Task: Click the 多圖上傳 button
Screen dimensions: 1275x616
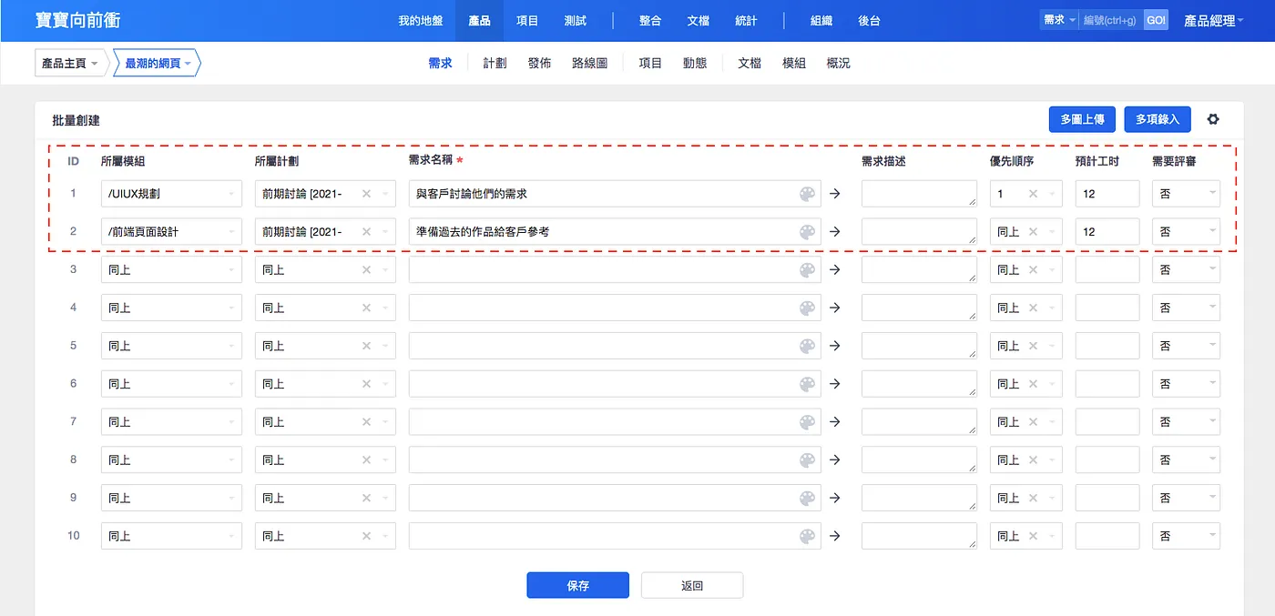Action: click(1082, 119)
